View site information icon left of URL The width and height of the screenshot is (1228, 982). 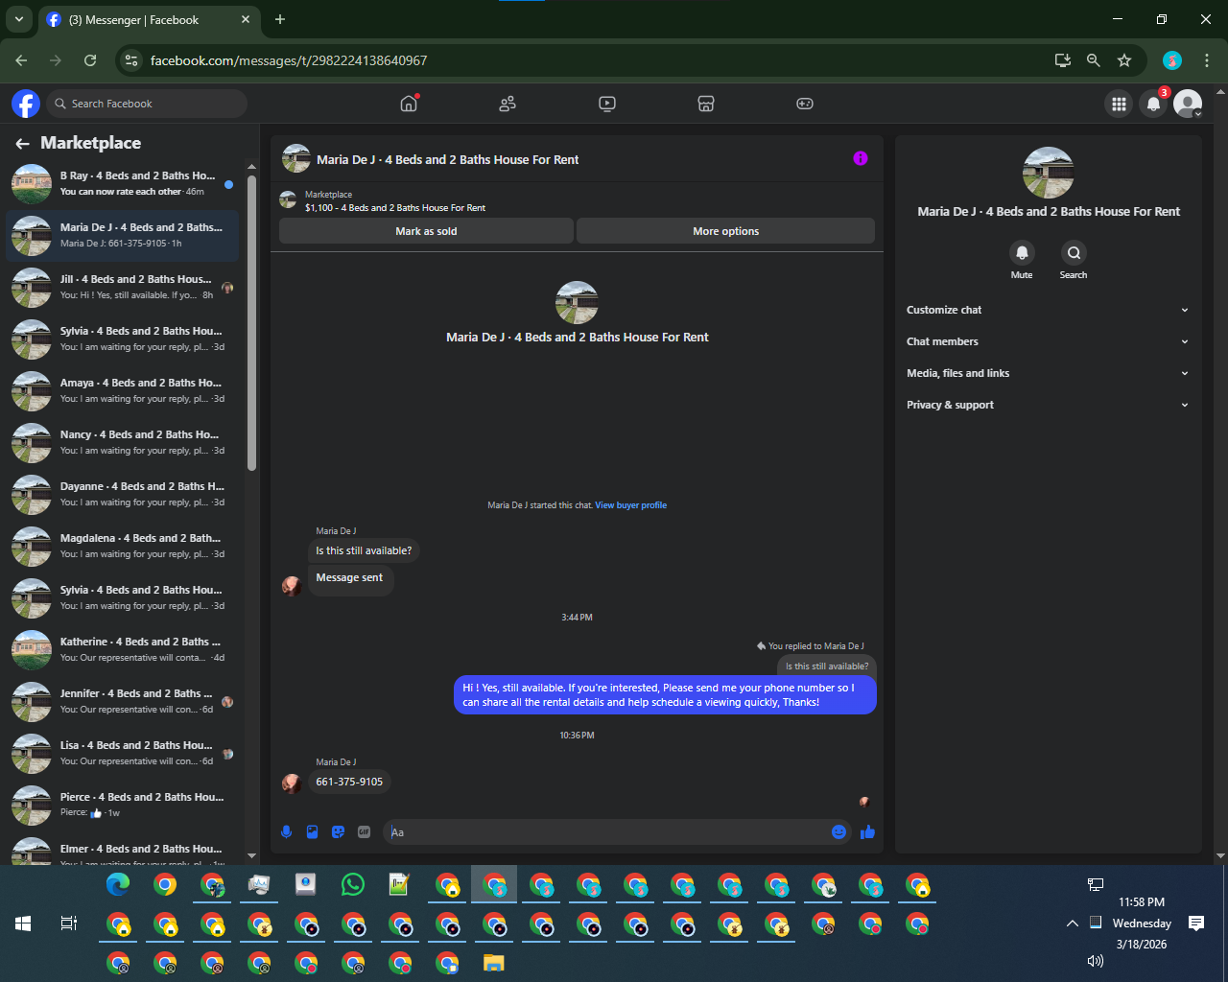[131, 60]
